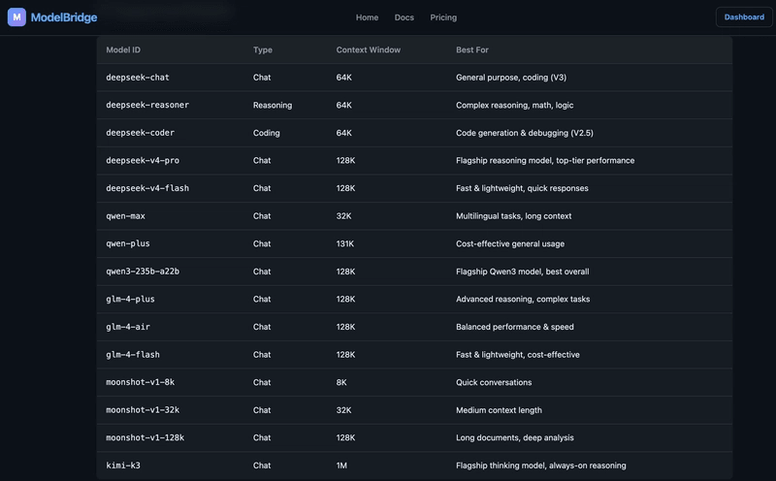This screenshot has width=776, height=481.
Task: Select the kimi-k3 model ID
Action: [123, 465]
